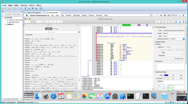
Task: Toggle the left panel visibility in Hopper
Action: point(176,22)
